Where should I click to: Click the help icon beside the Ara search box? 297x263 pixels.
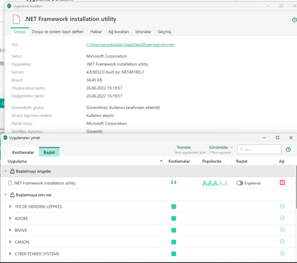coord(289,149)
